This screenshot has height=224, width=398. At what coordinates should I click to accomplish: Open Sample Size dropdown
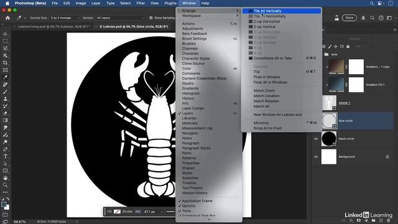point(65,18)
